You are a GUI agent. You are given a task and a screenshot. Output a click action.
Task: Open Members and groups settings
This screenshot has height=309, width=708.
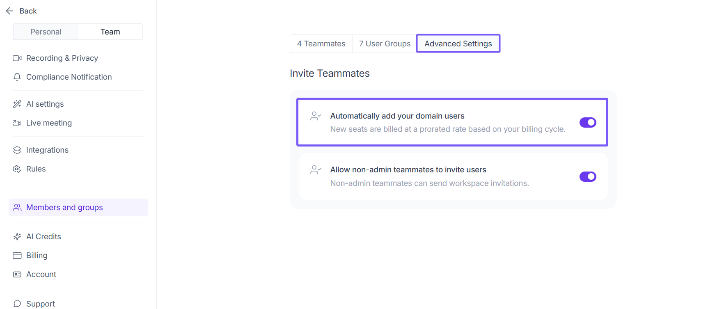tap(64, 208)
